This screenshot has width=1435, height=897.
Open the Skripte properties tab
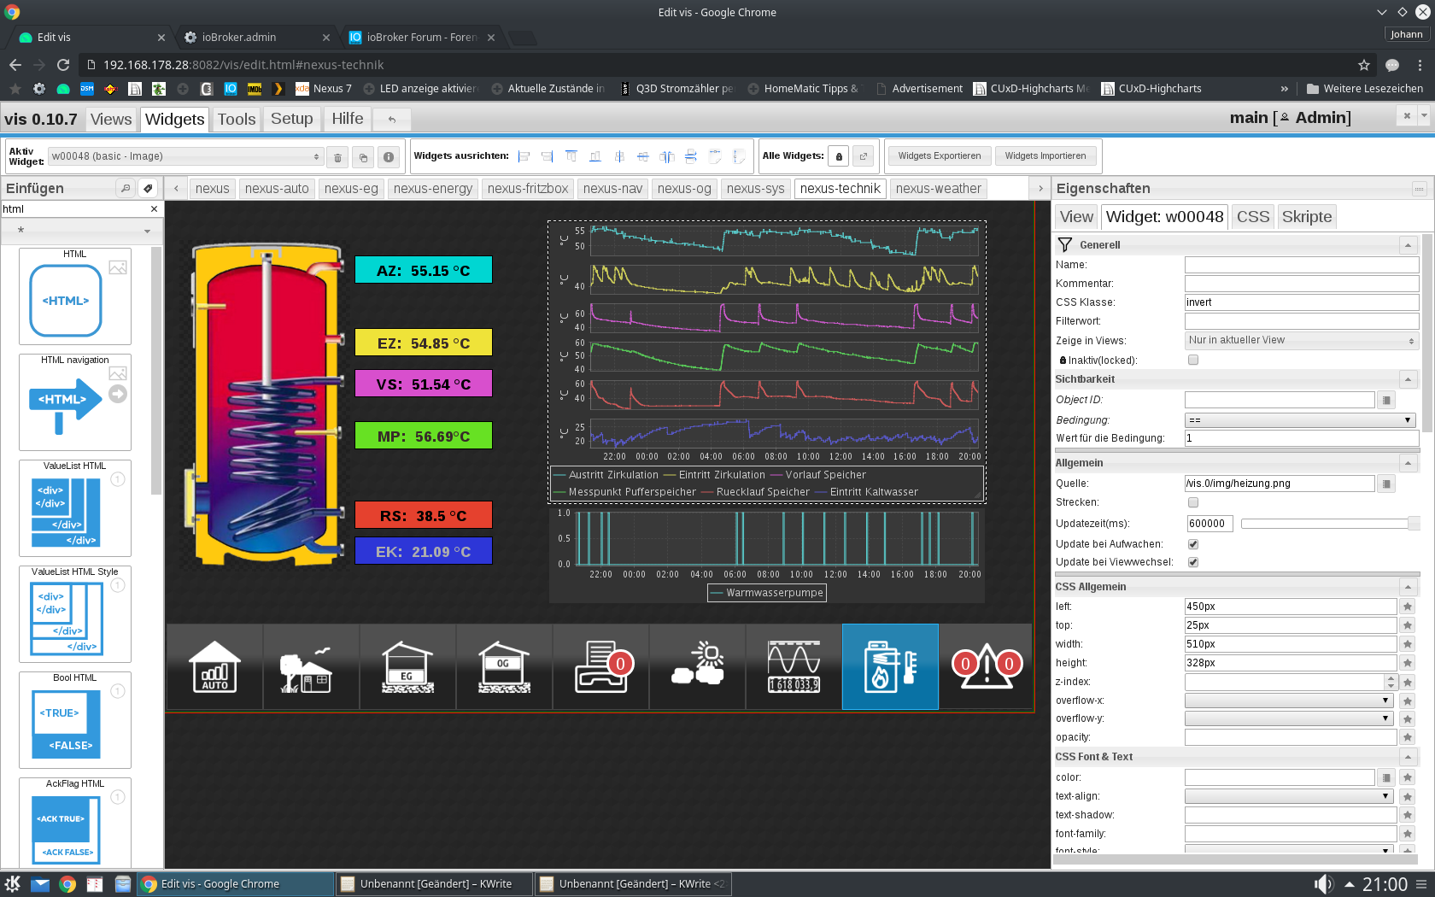pos(1307,217)
